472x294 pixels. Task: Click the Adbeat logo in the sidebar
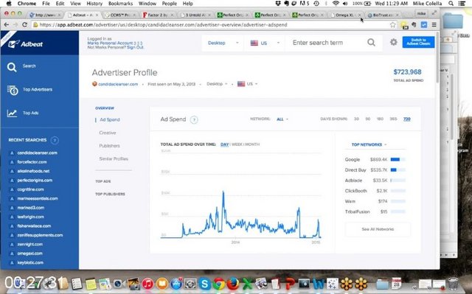25,44
